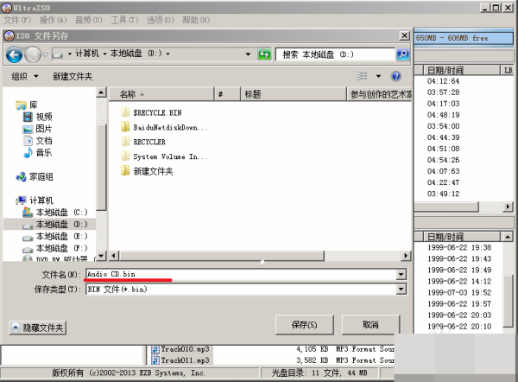Click 取消 button
The width and height of the screenshot is (518, 382).
(370, 325)
